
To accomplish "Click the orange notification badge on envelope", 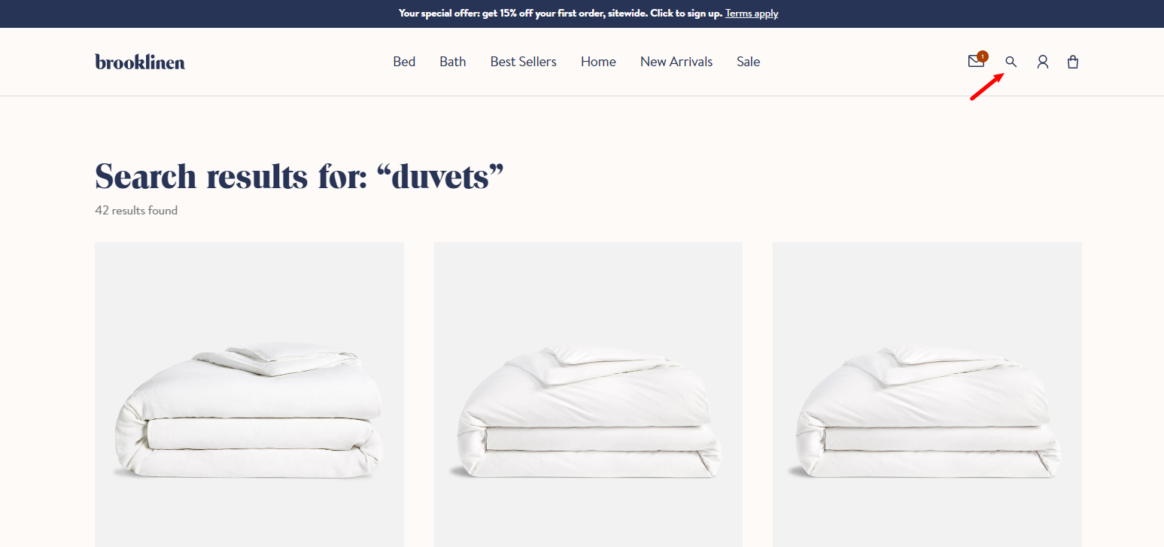I will (983, 56).
